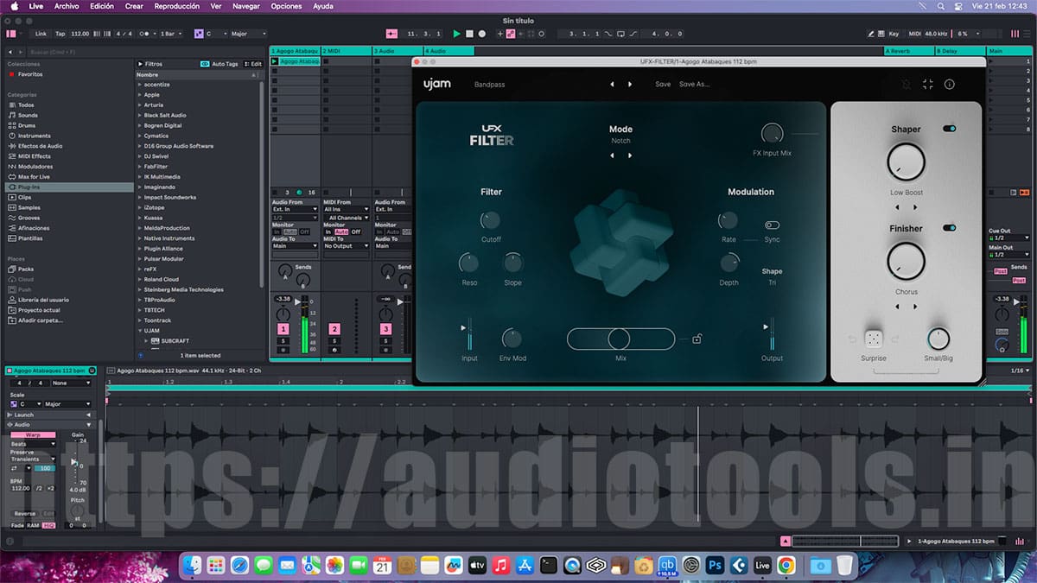Click the Surprise dice button
This screenshot has width=1037, height=583.
874,339
